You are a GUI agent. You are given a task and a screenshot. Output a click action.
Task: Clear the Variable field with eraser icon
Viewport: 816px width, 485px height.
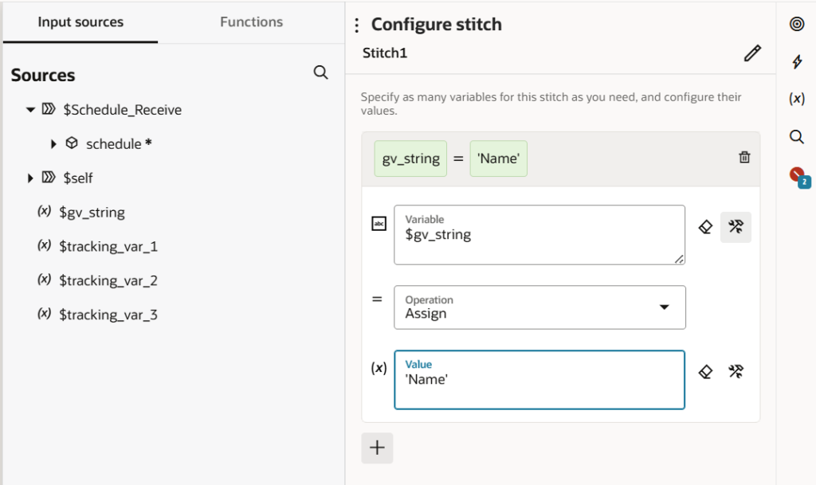[x=705, y=227]
